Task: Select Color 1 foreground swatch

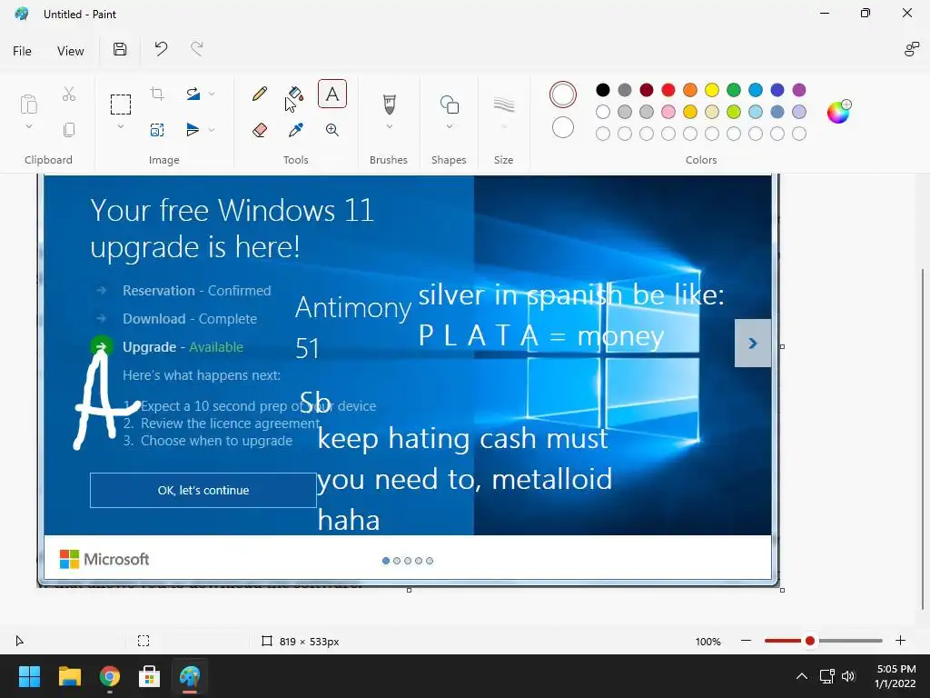Action: point(563,95)
